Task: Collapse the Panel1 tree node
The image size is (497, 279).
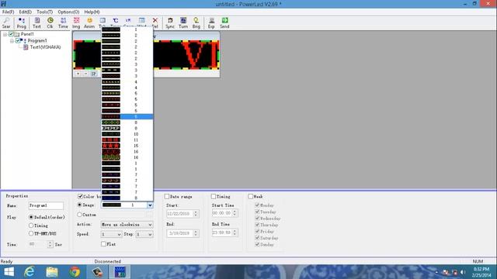Action: [5, 34]
